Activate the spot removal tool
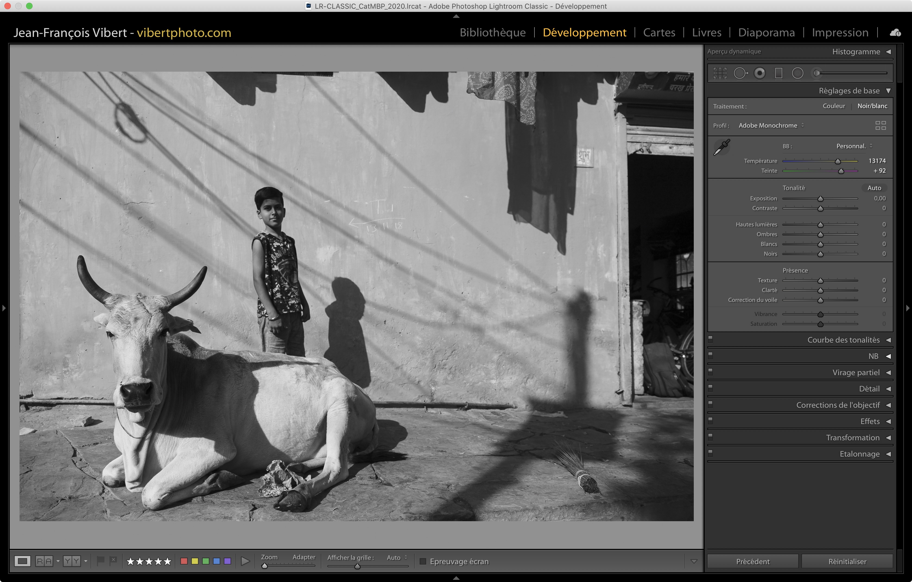912x582 pixels. [x=740, y=73]
